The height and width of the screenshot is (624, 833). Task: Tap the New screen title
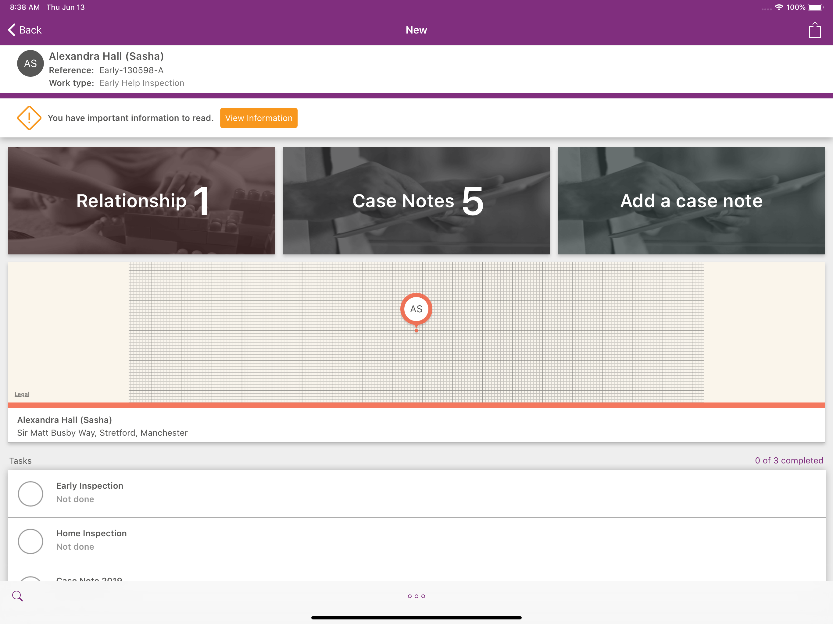point(416,30)
